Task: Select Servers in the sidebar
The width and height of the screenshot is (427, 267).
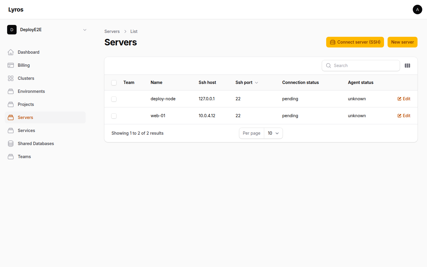Action: coord(45,117)
